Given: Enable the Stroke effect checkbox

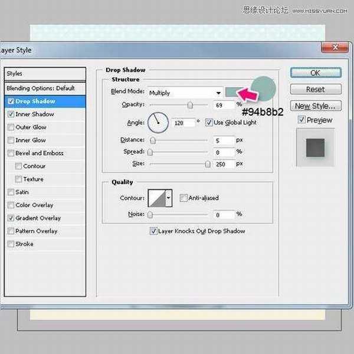Looking at the screenshot, I should click(11, 244).
